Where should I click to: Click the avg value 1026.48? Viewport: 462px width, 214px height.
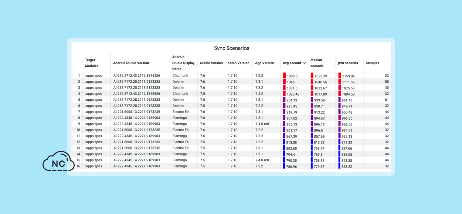(x=293, y=94)
